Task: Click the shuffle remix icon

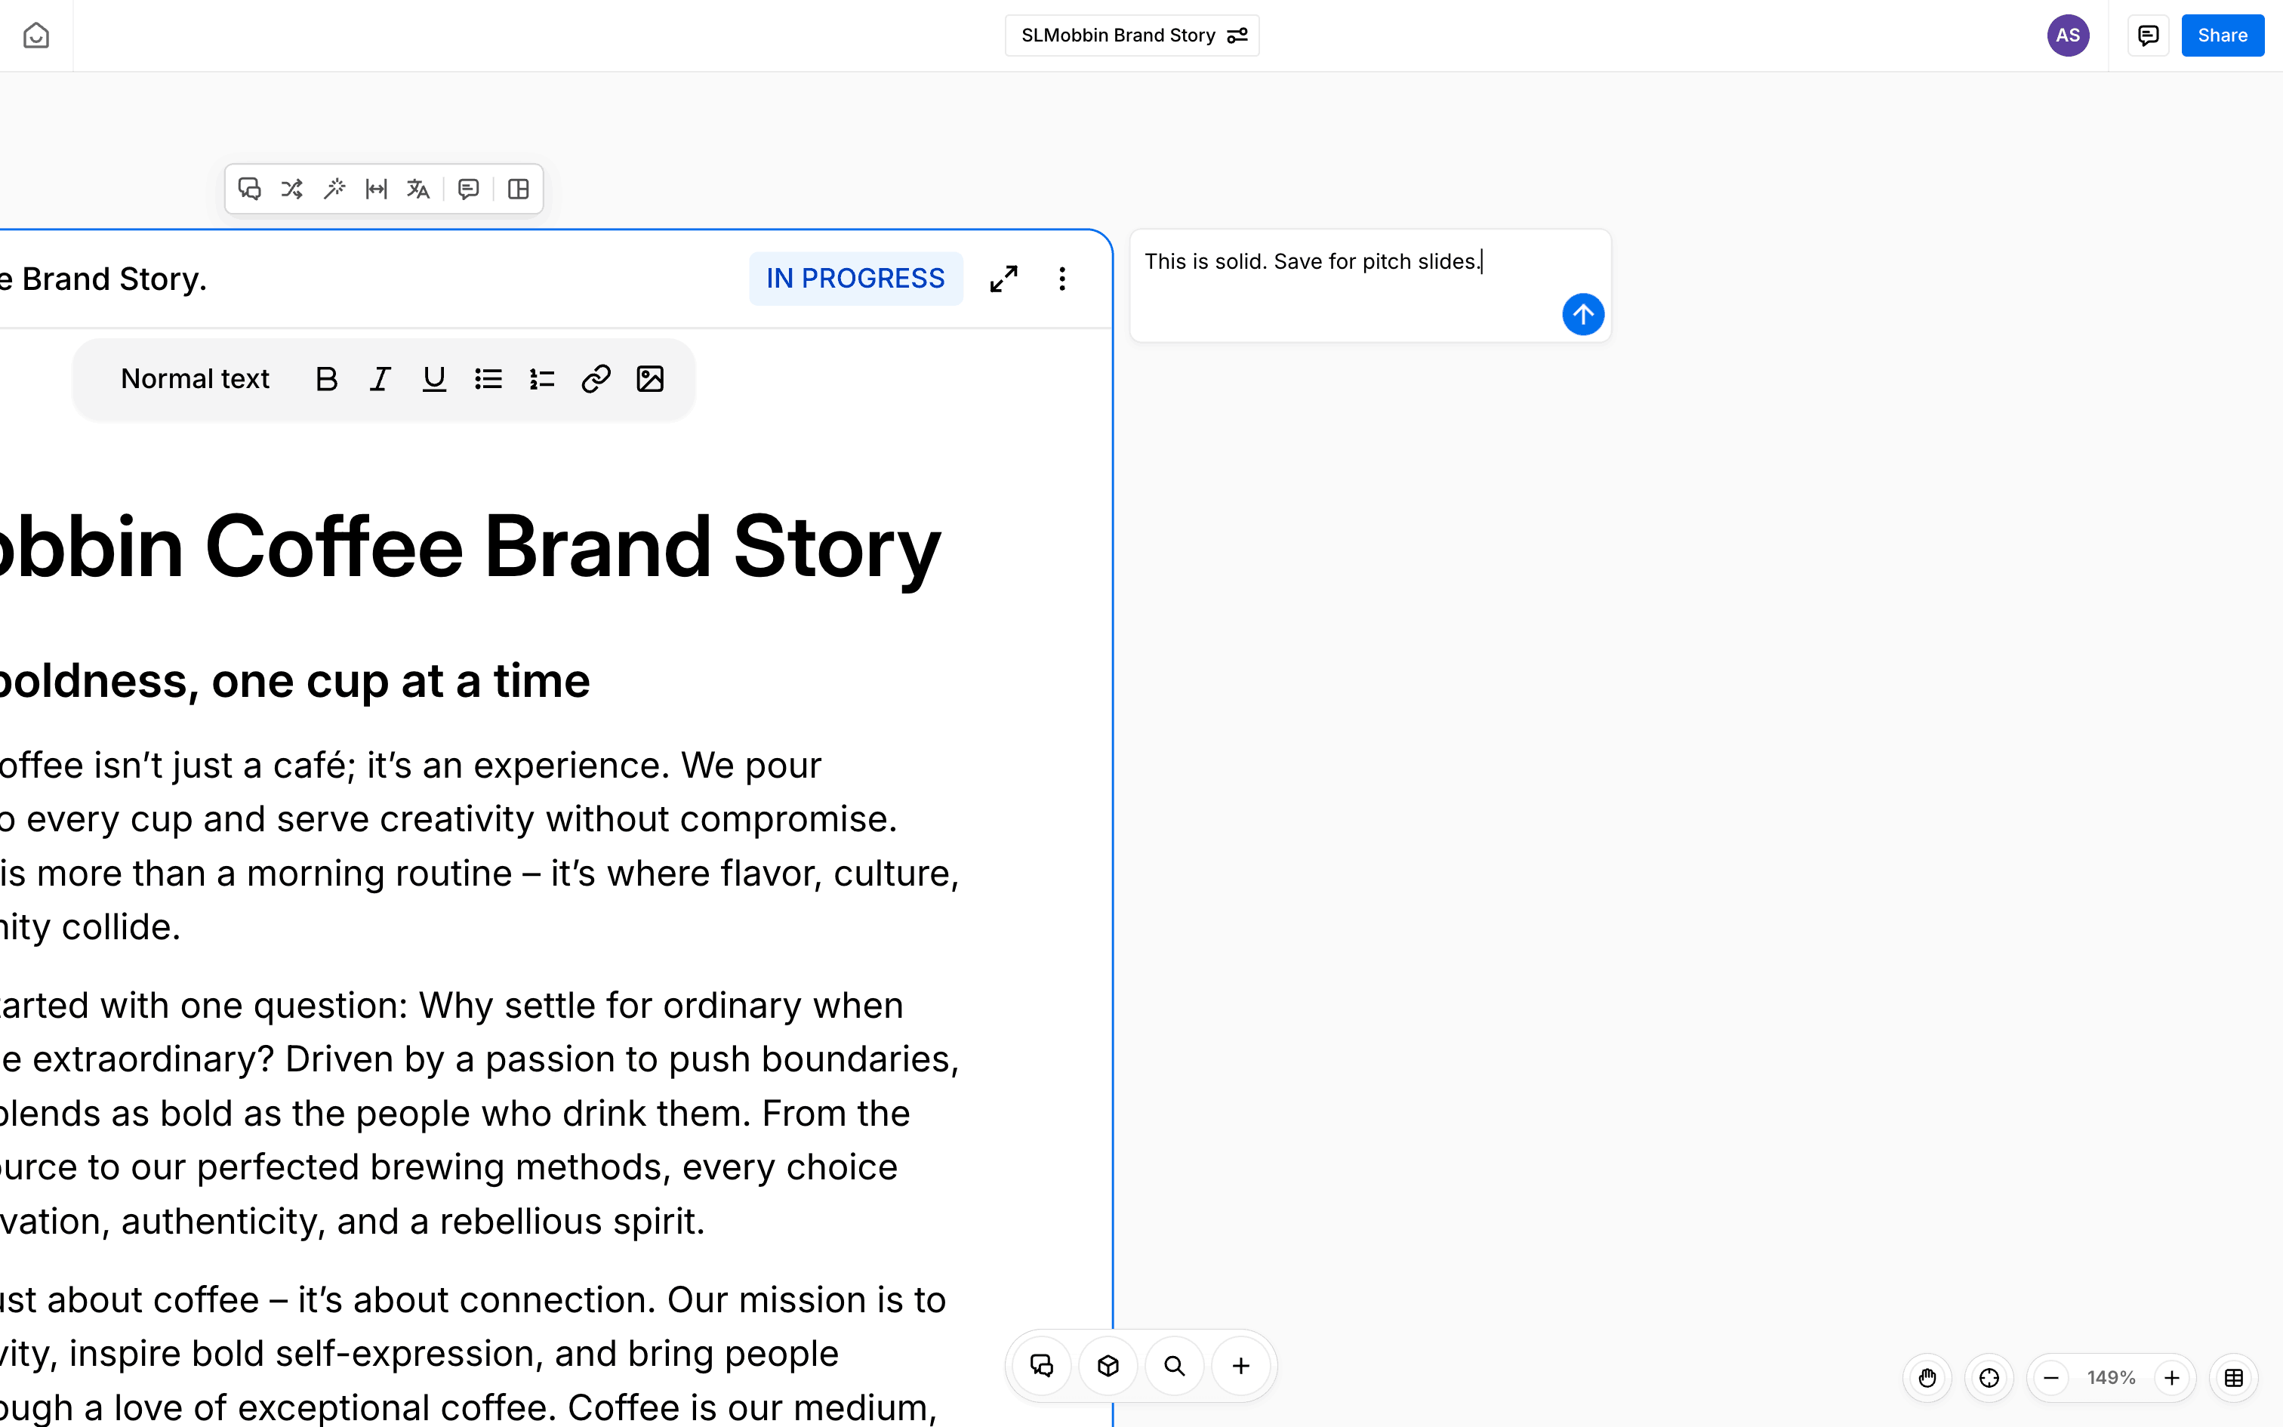Action: (x=291, y=189)
